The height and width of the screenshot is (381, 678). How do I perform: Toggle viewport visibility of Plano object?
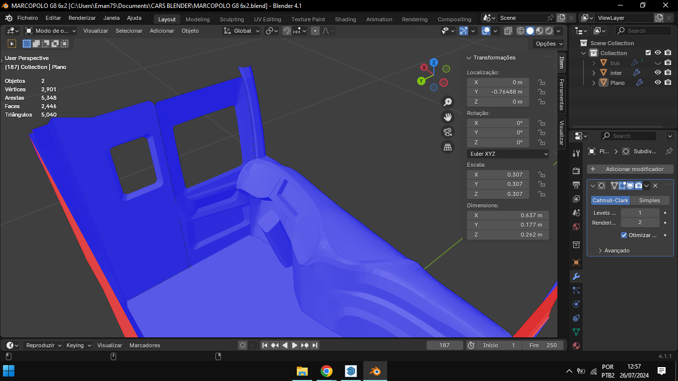click(658, 82)
